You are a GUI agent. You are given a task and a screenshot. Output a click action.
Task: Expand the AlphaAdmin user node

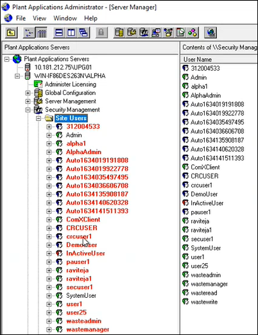tap(49, 152)
